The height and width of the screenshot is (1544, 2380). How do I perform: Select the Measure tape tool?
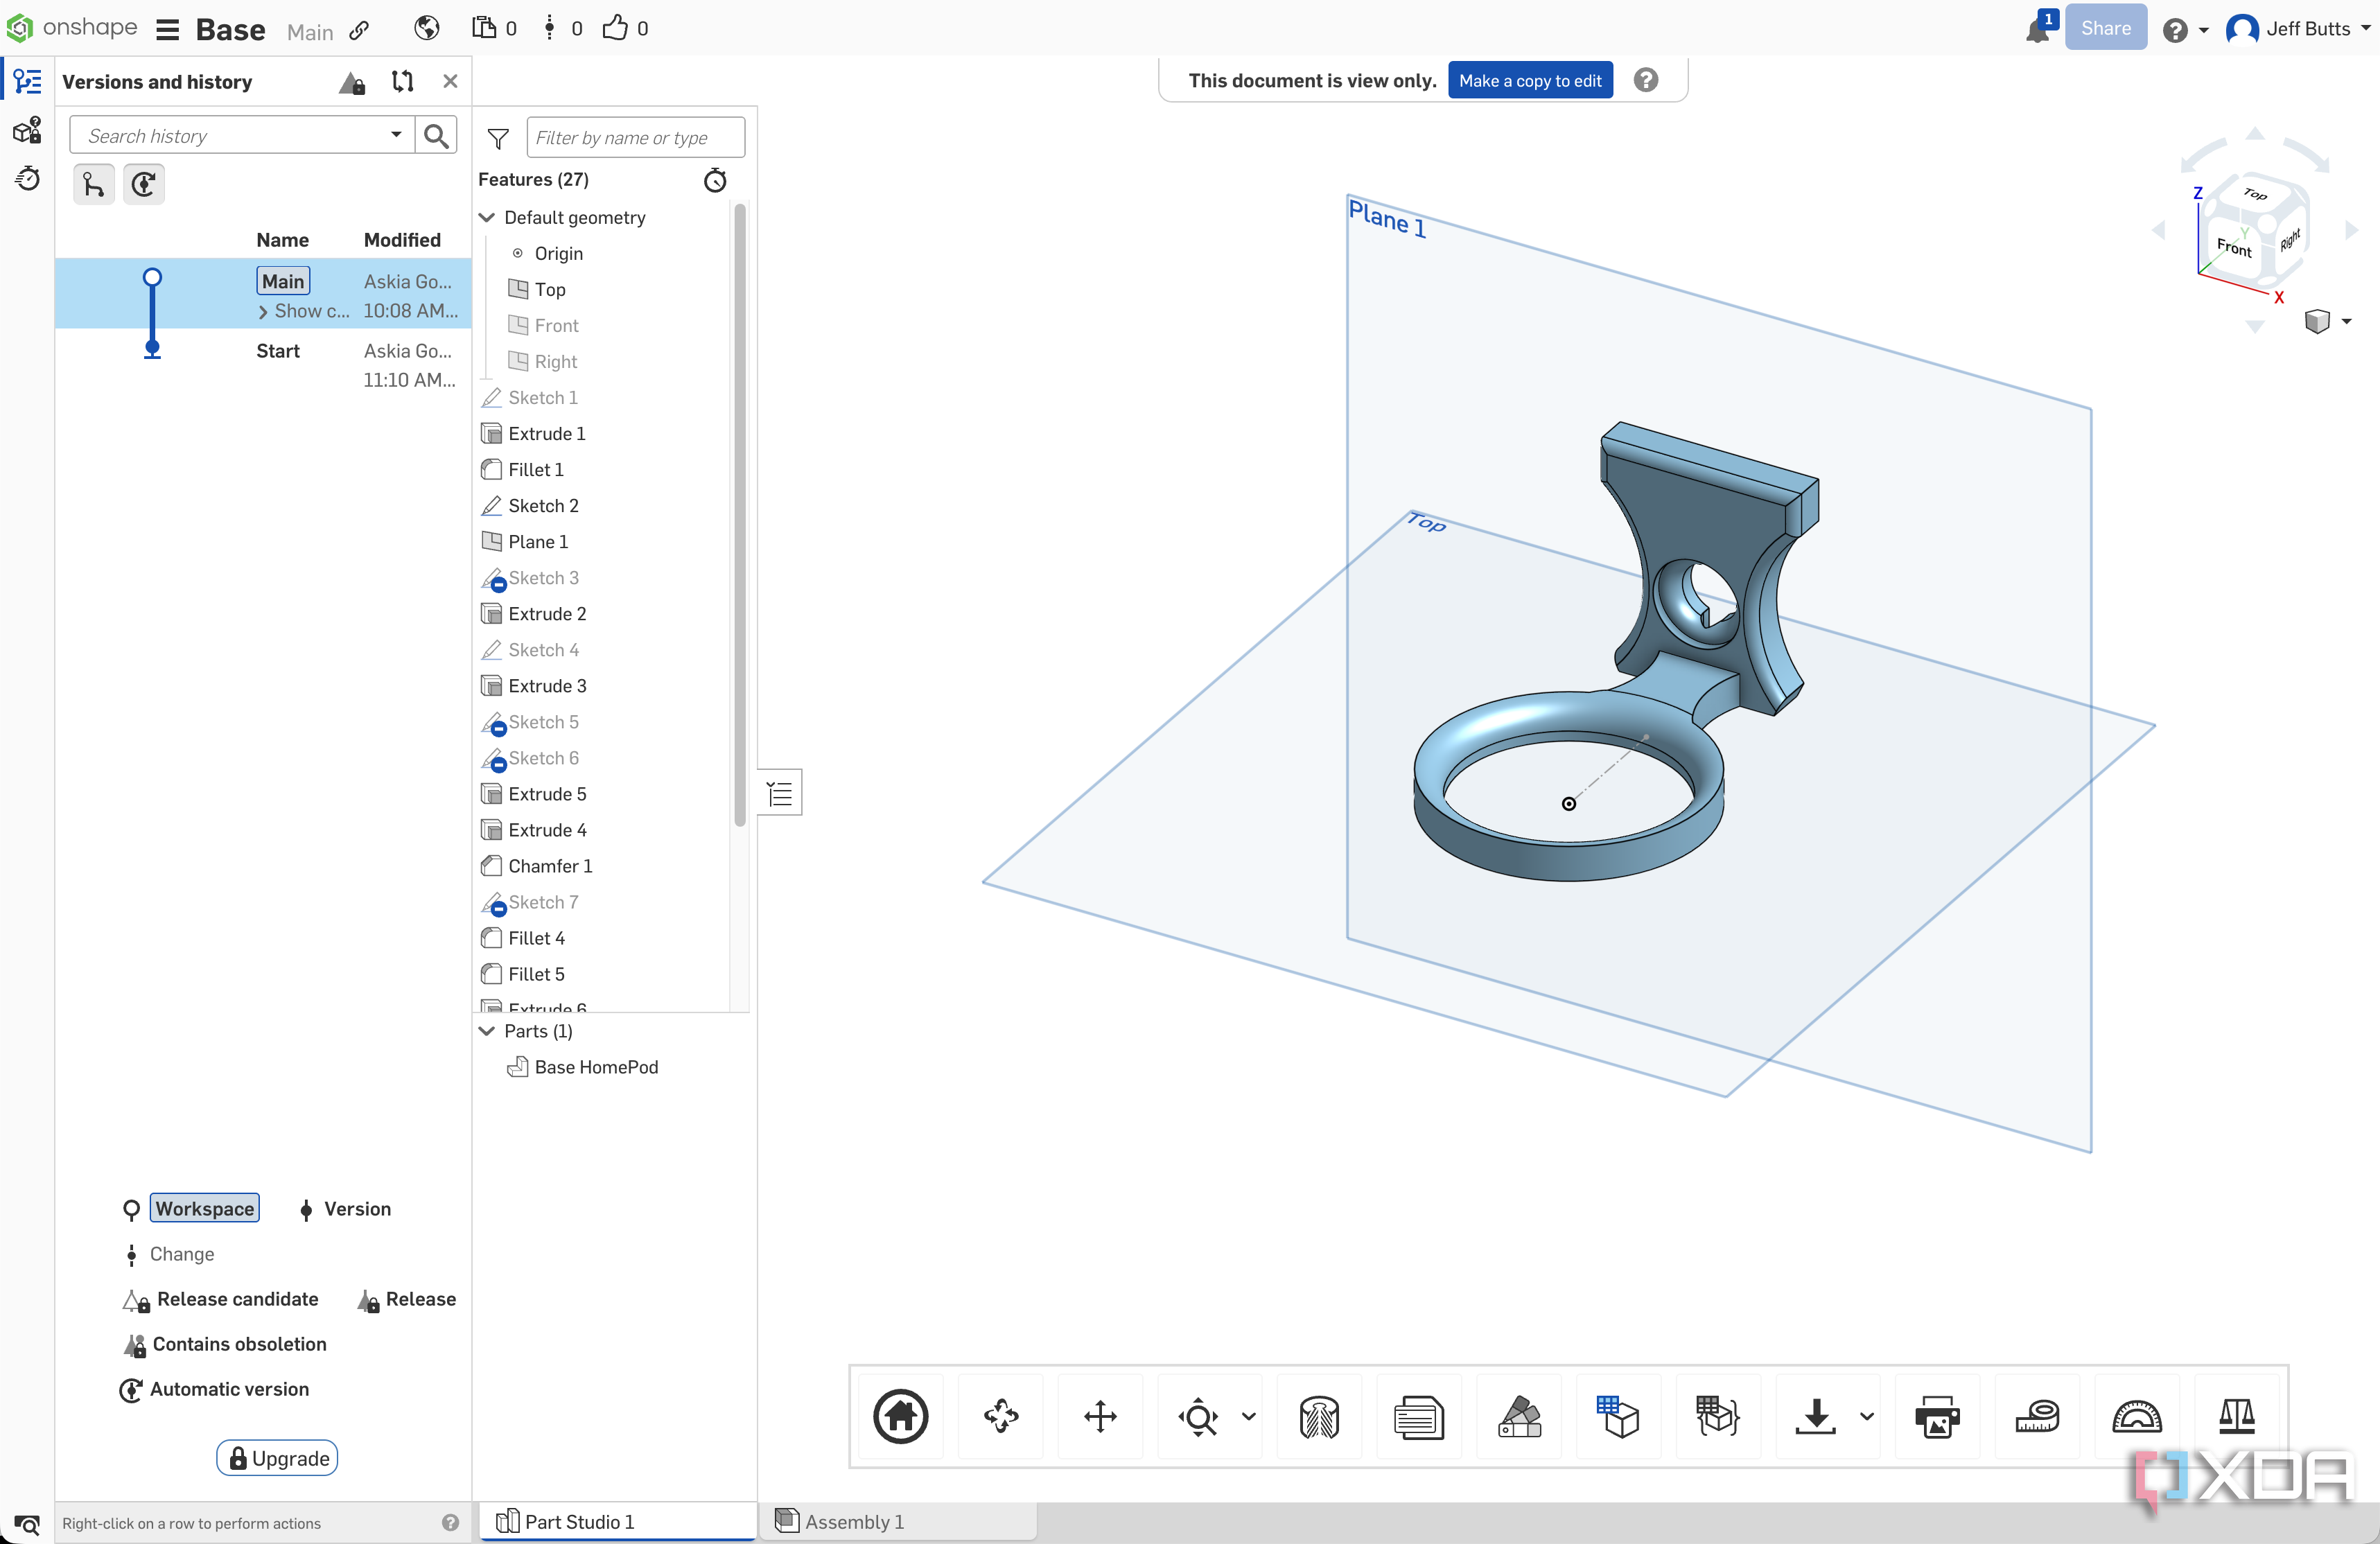coord(2037,1416)
